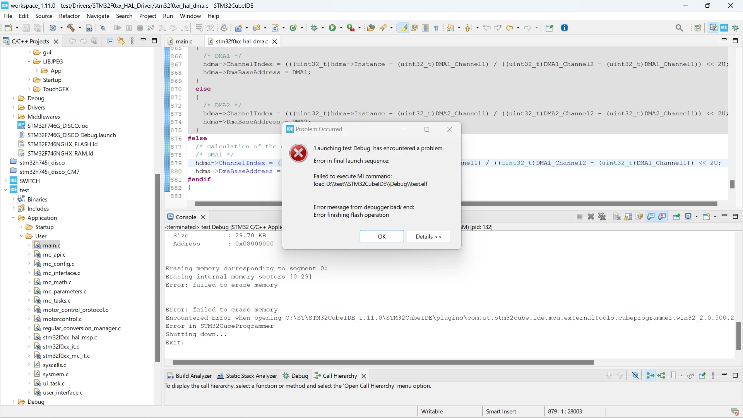Open the dropdown arrow beside the Run icon
743x418 pixels.
[341, 28]
